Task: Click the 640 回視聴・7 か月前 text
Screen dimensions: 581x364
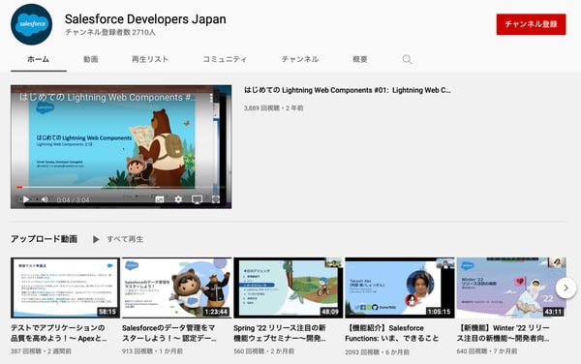Action: (487, 351)
